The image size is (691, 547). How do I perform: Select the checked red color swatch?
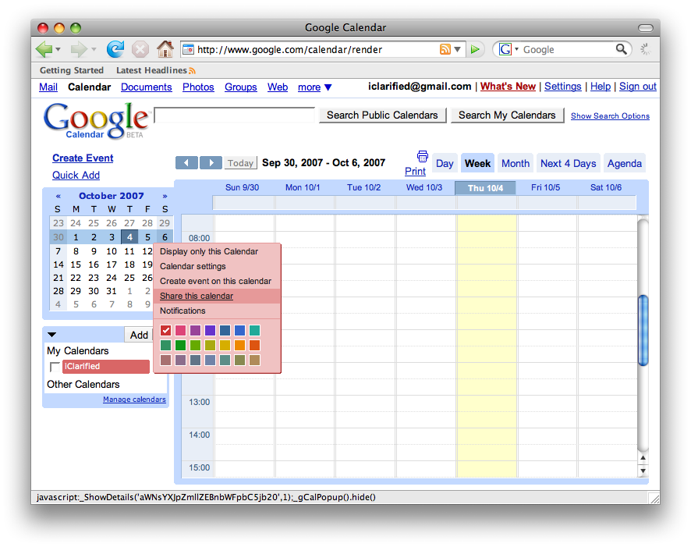pyautogui.click(x=165, y=331)
